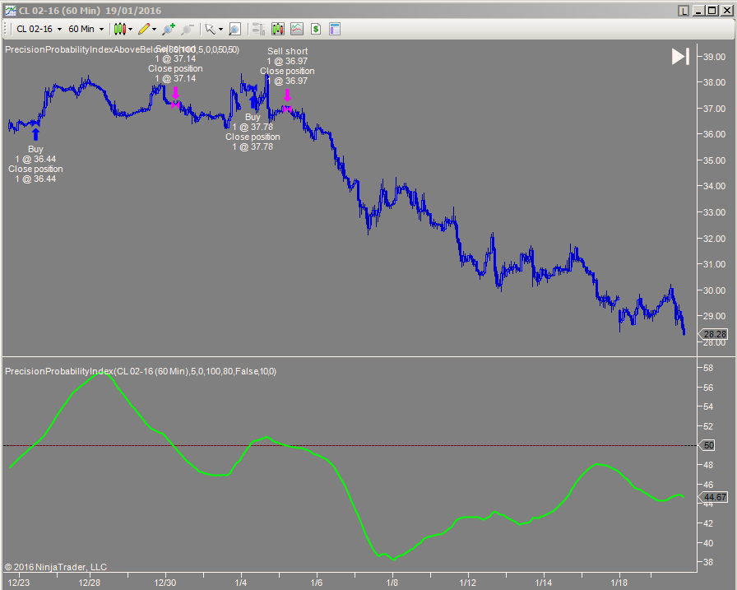This screenshot has height=590, width=737.
Task: Select the pencil drawing tools button
Action: 144,29
